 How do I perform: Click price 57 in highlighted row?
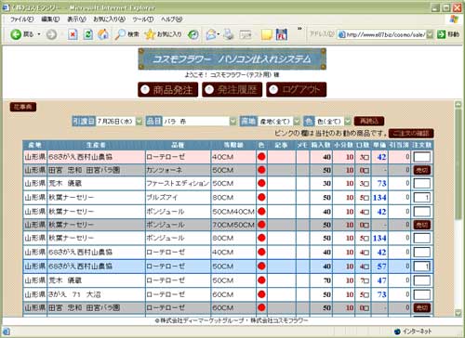(381, 266)
